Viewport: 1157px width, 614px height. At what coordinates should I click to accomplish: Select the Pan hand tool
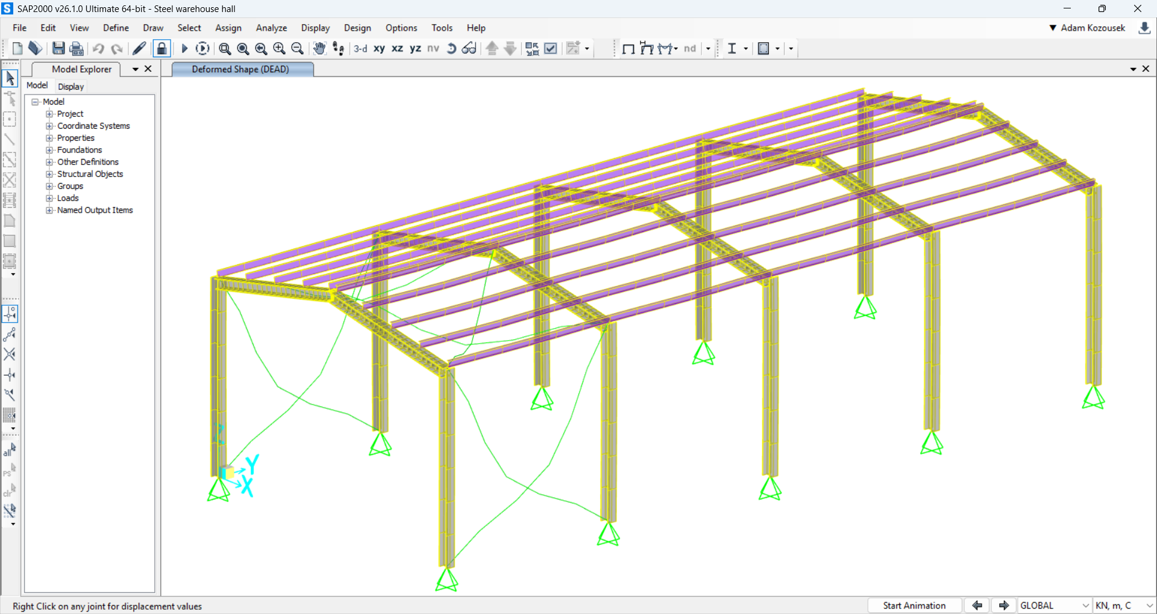coord(319,49)
